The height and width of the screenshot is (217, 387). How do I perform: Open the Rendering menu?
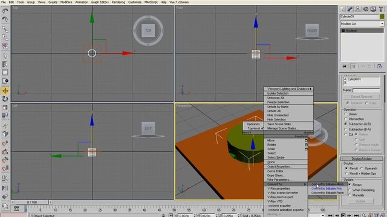pos(119,2)
